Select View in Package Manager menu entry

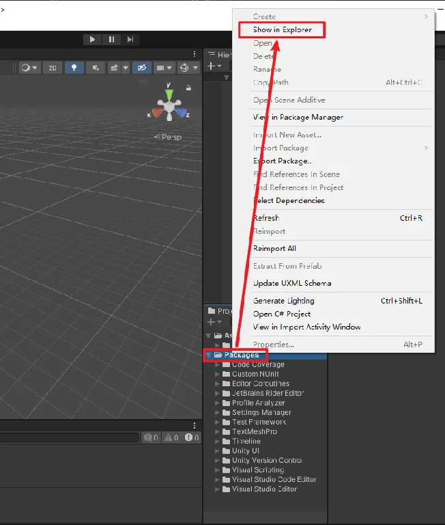[x=298, y=117]
